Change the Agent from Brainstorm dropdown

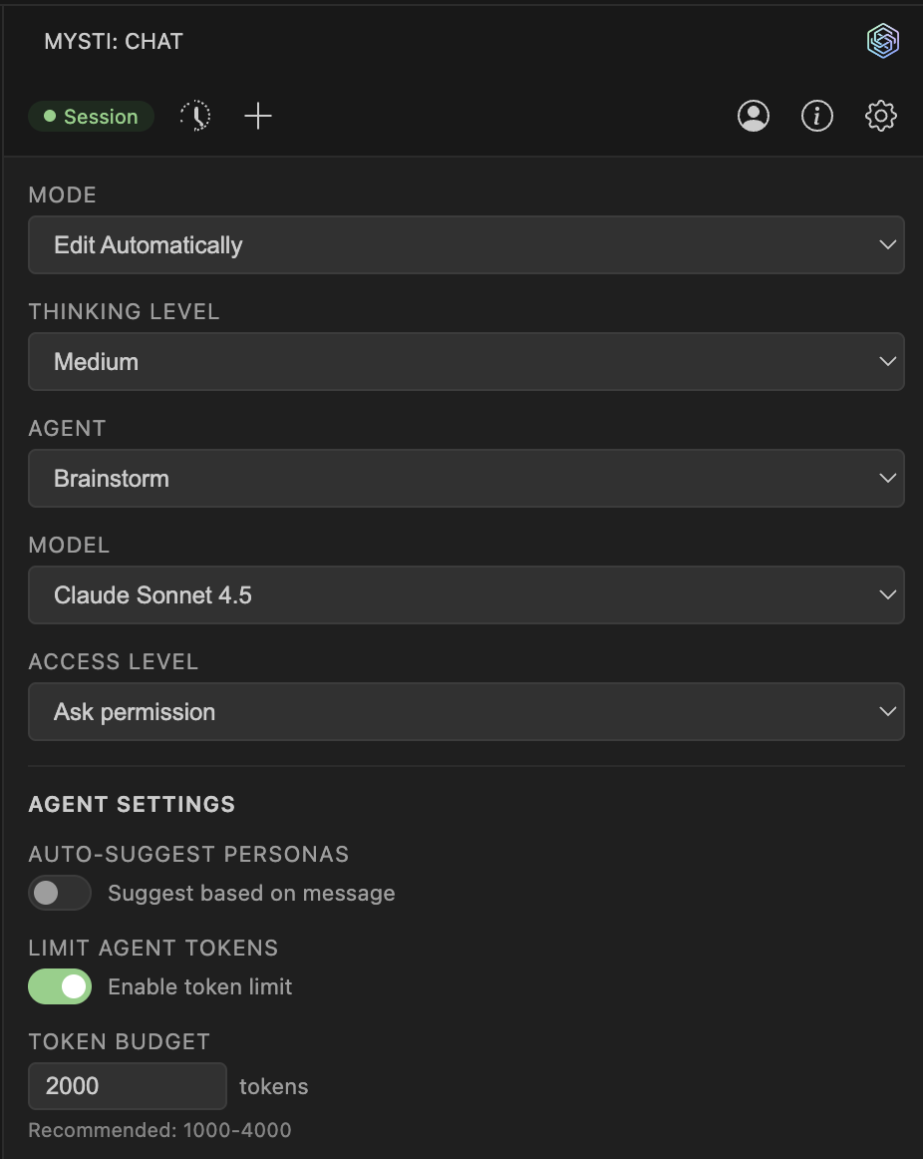pos(466,478)
